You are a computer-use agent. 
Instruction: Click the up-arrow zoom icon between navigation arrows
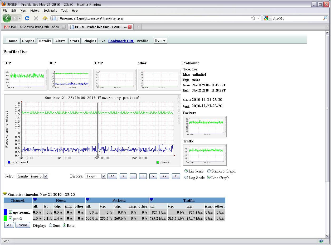[x=143, y=176]
